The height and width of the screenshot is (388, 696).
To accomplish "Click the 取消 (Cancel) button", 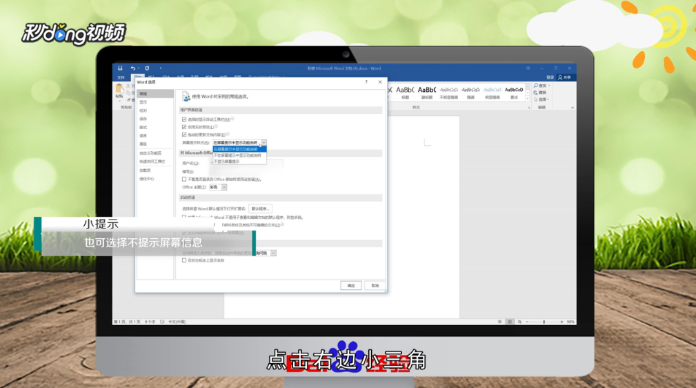I will coord(375,286).
